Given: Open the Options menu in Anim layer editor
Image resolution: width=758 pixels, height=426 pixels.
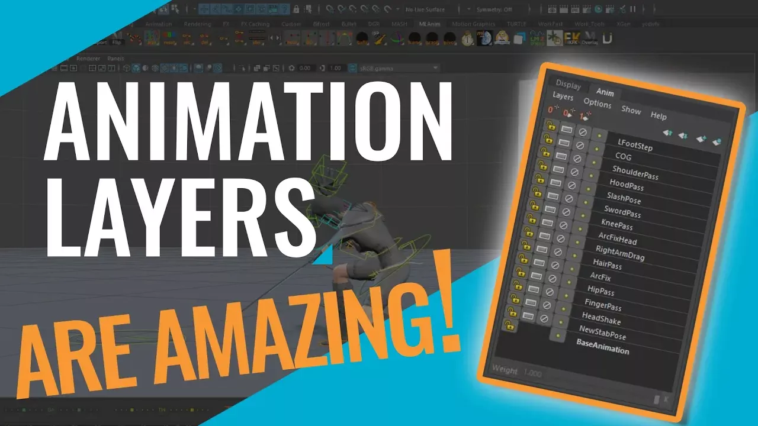Looking at the screenshot, I should click(x=597, y=104).
